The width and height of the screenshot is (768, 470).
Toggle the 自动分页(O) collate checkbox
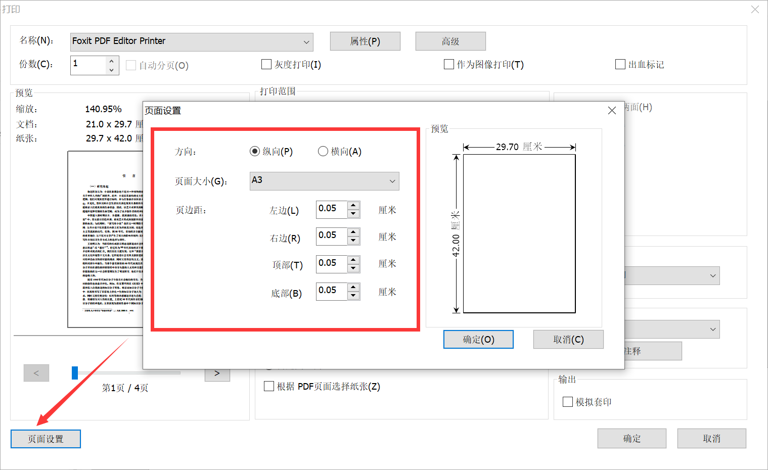[x=131, y=65]
